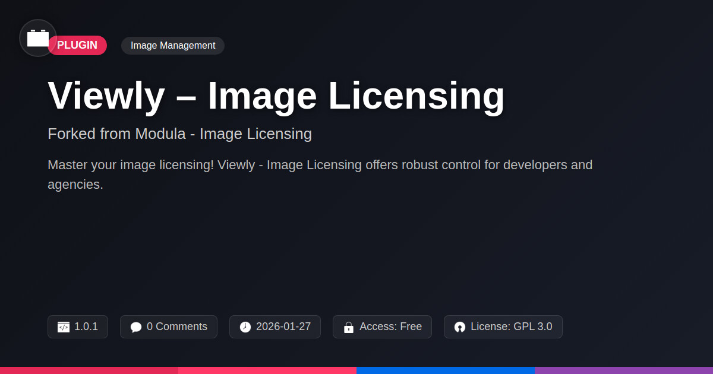Open the 0 Comments label
Image resolution: width=713 pixels, height=374 pixels.
coord(177,327)
